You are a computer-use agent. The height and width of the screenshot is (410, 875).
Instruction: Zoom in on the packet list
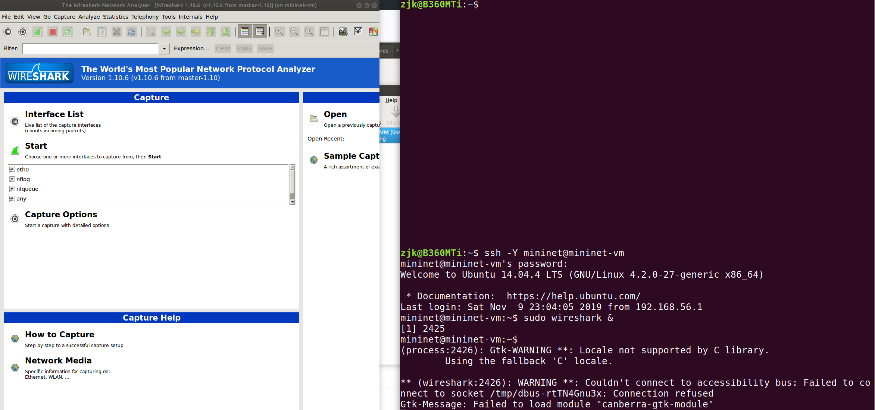click(279, 32)
